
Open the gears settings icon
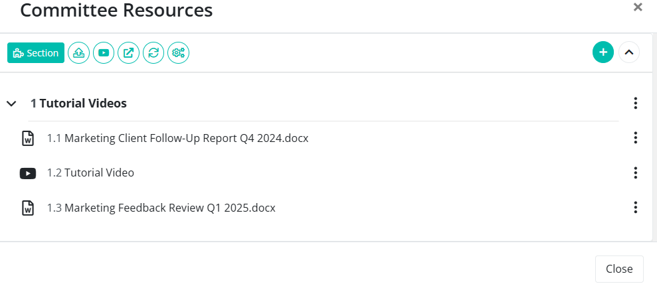(x=179, y=53)
